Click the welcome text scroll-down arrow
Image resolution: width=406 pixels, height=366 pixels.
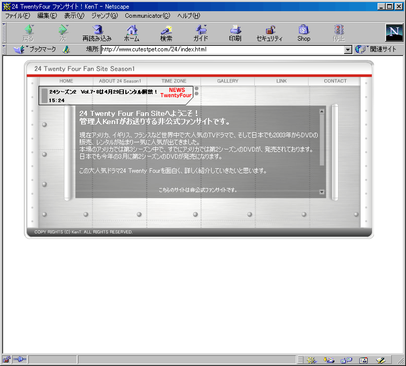[x=322, y=192]
